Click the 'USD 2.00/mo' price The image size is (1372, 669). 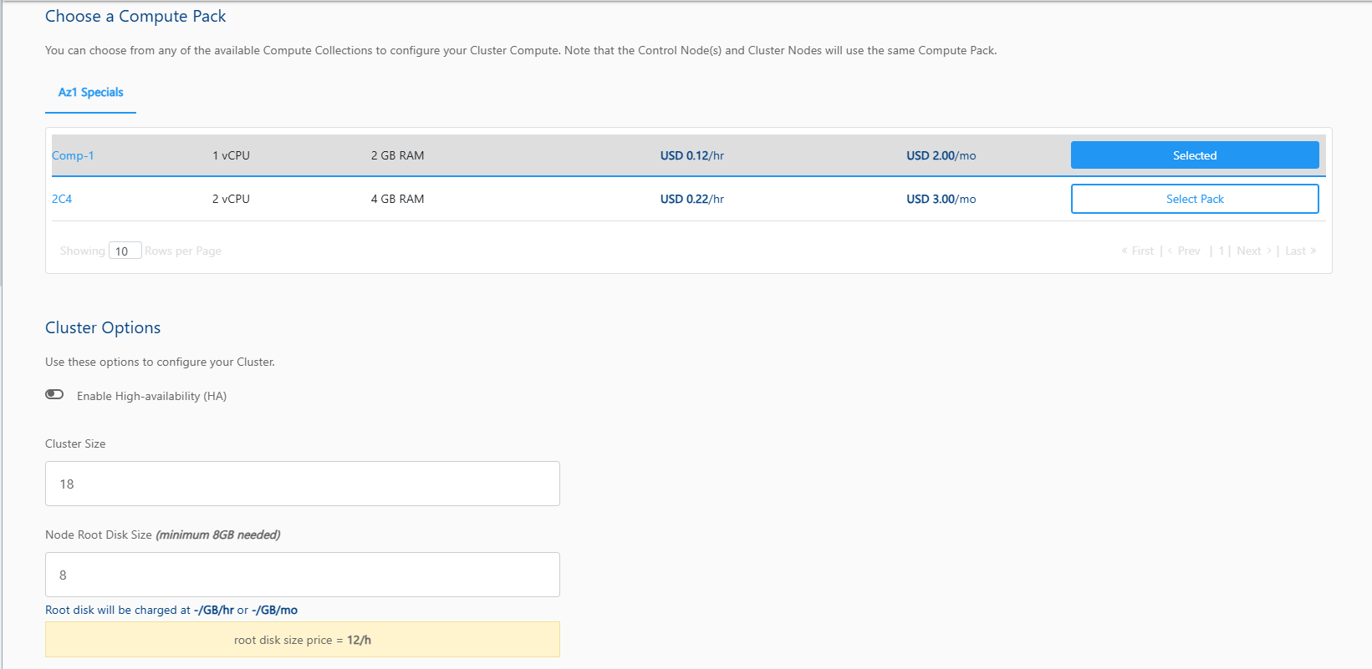941,155
